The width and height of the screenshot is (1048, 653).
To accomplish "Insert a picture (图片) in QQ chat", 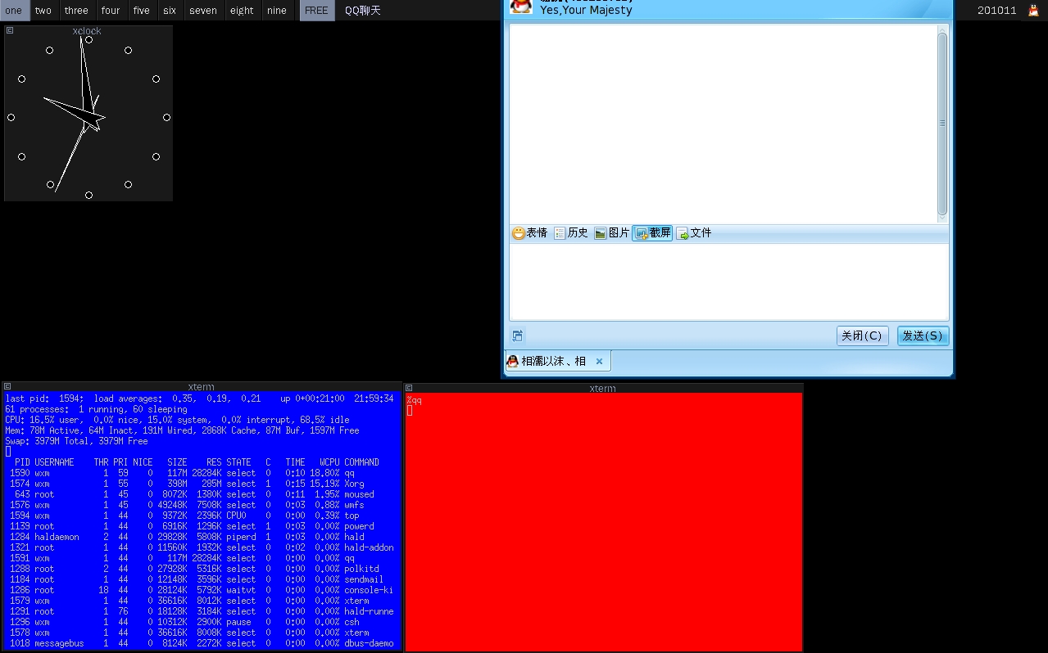I will click(x=612, y=233).
